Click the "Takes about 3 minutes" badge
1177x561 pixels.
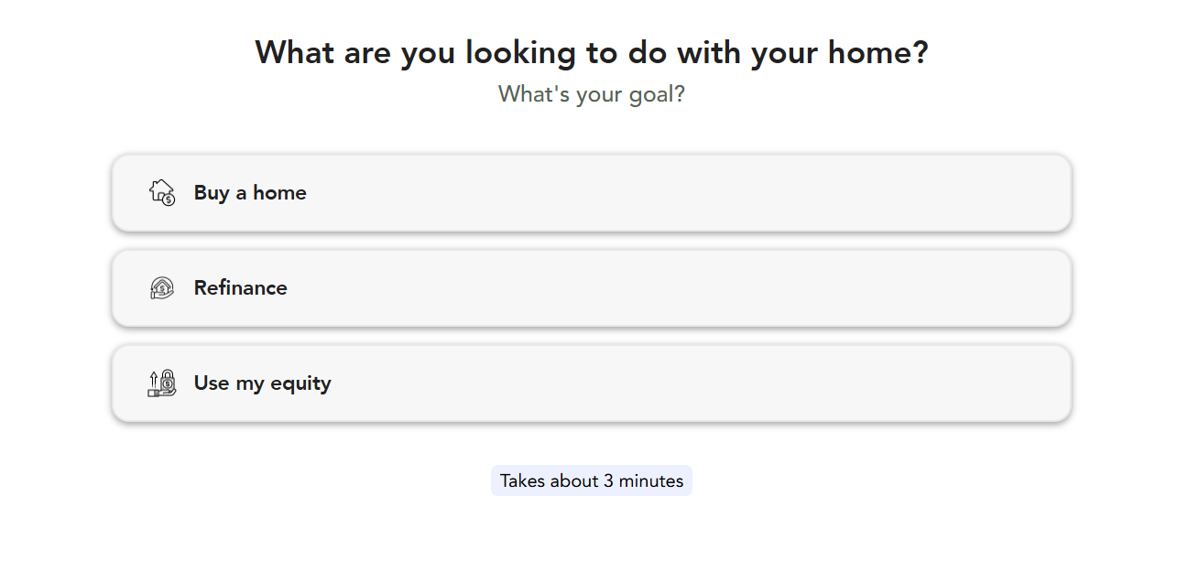click(591, 480)
